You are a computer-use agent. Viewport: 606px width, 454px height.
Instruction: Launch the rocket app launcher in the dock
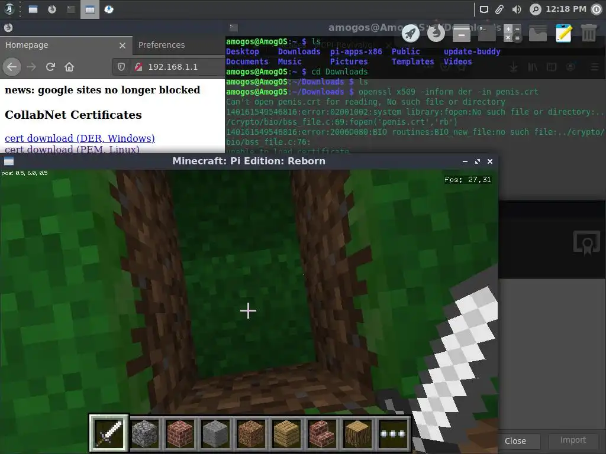(x=411, y=33)
